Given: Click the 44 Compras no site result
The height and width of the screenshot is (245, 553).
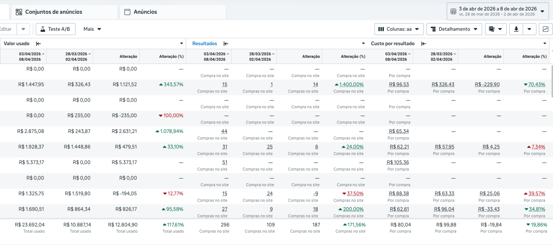Looking at the screenshot, I should click(224, 131).
